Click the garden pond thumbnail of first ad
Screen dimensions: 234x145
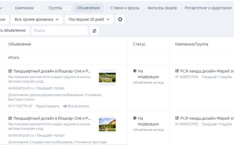pyautogui.click(x=107, y=78)
